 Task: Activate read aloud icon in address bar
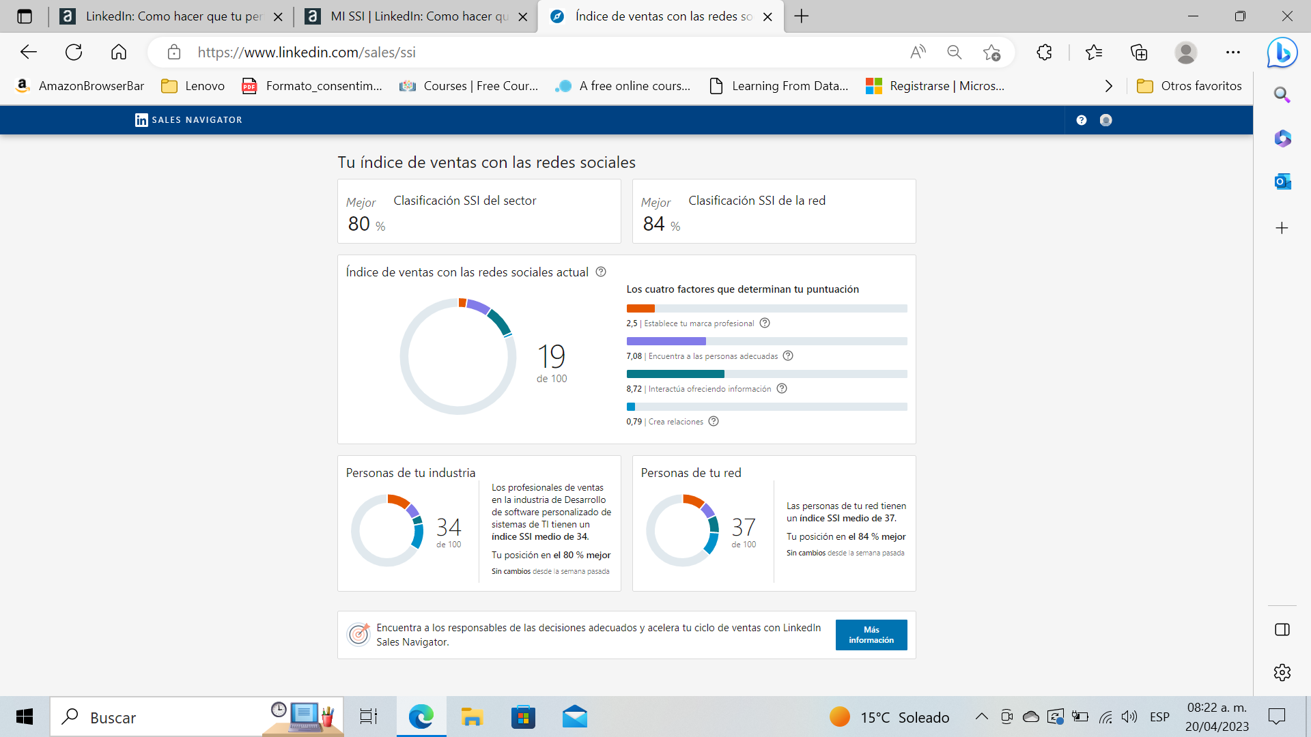[x=918, y=52]
